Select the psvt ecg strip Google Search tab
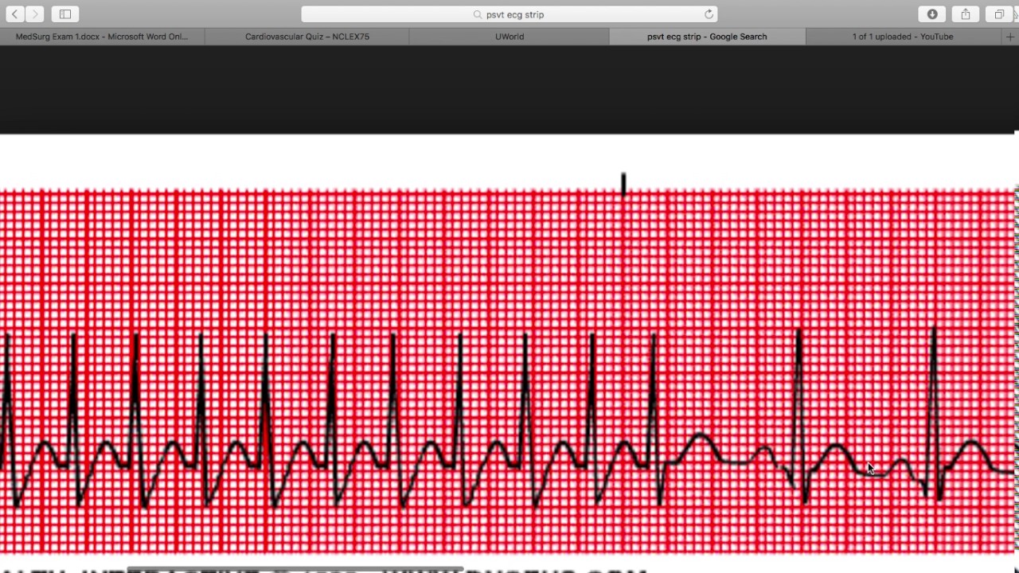The image size is (1019, 573). click(707, 37)
